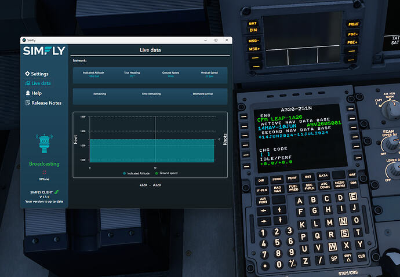
Task: Click the MSG- button on printer panel
Action: 253,41
